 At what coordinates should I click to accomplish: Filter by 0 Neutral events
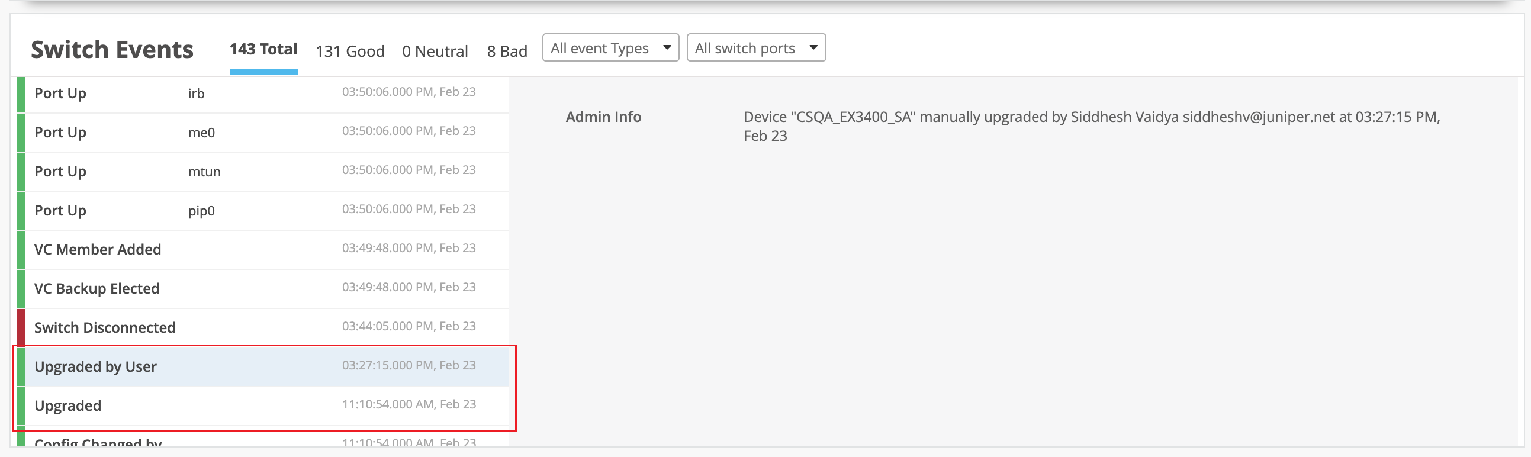click(x=435, y=51)
